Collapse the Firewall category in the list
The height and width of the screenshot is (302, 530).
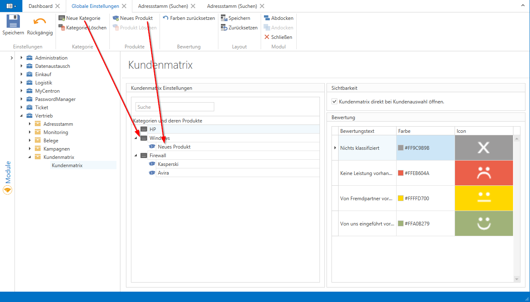point(136,156)
